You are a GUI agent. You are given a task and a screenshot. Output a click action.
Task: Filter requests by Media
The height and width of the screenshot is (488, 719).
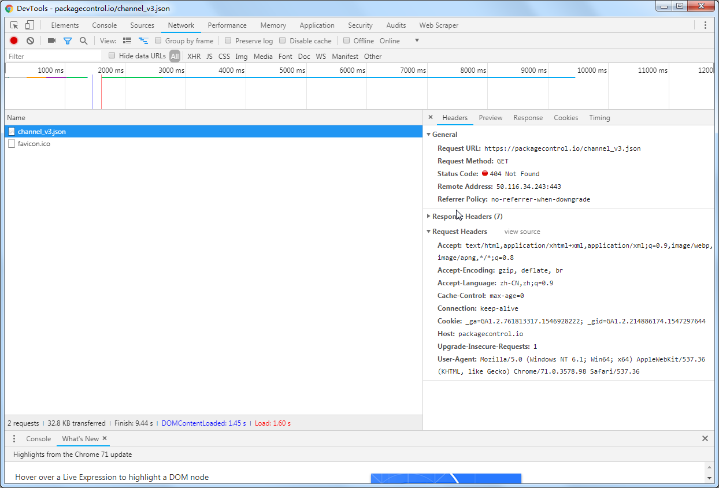(263, 56)
